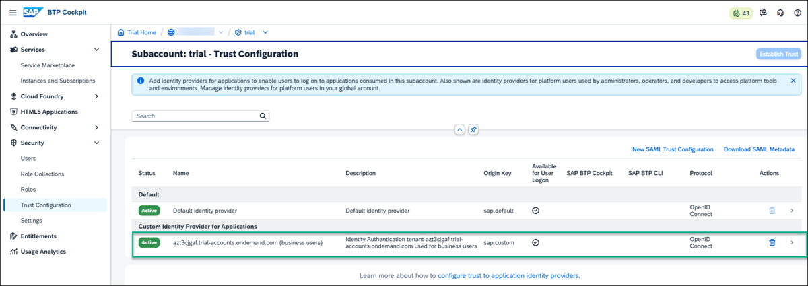This screenshot has height=286, width=808.
Task: Click the Origin Key column header
Action: pyautogui.click(x=498, y=173)
